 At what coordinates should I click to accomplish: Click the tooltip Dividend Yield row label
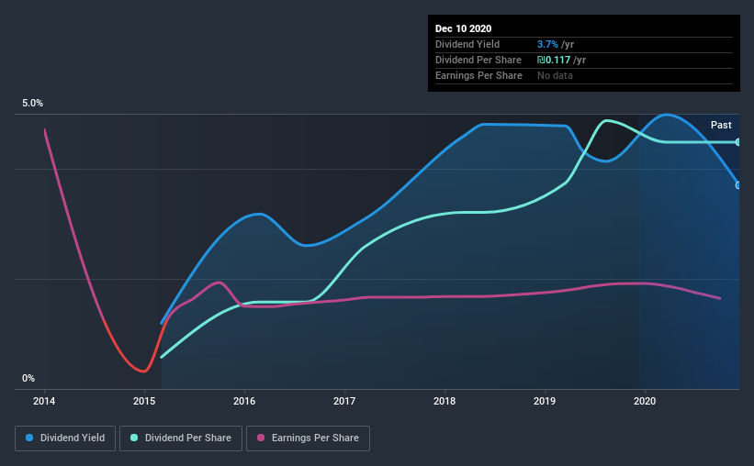coord(467,44)
